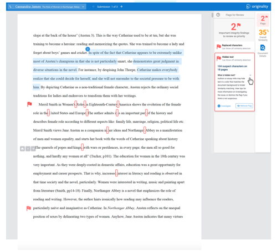Click the side panel scrollbar handle
This screenshot has width=277, height=252.
212,15
